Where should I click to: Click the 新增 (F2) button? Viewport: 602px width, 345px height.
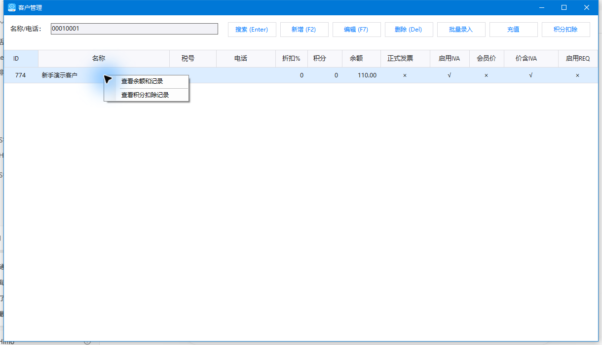coord(303,30)
